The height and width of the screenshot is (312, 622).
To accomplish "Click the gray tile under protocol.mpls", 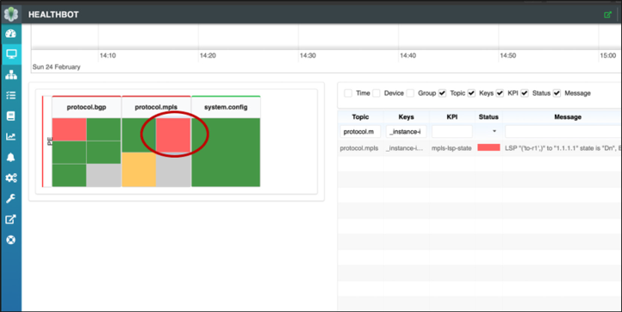I will coord(173,170).
